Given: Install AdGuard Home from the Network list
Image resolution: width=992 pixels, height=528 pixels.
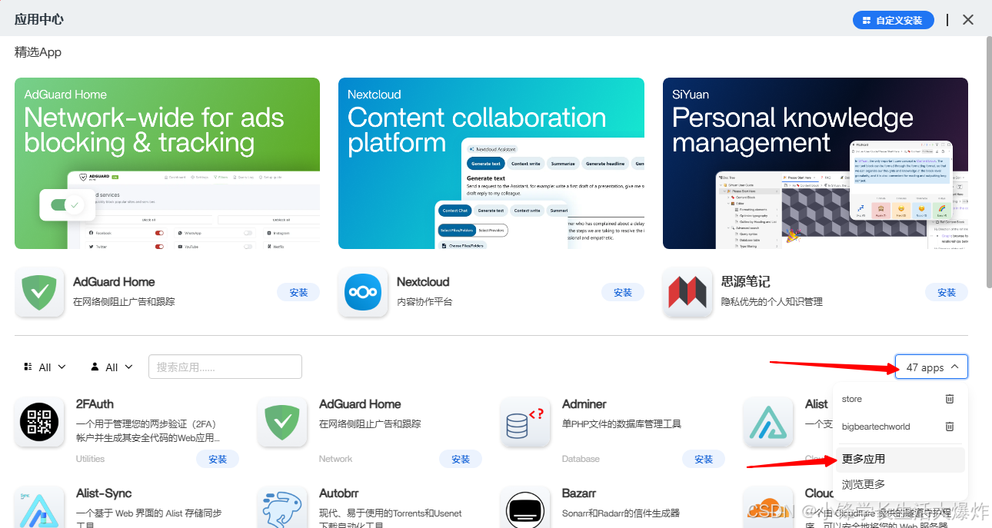Looking at the screenshot, I should tap(461, 459).
